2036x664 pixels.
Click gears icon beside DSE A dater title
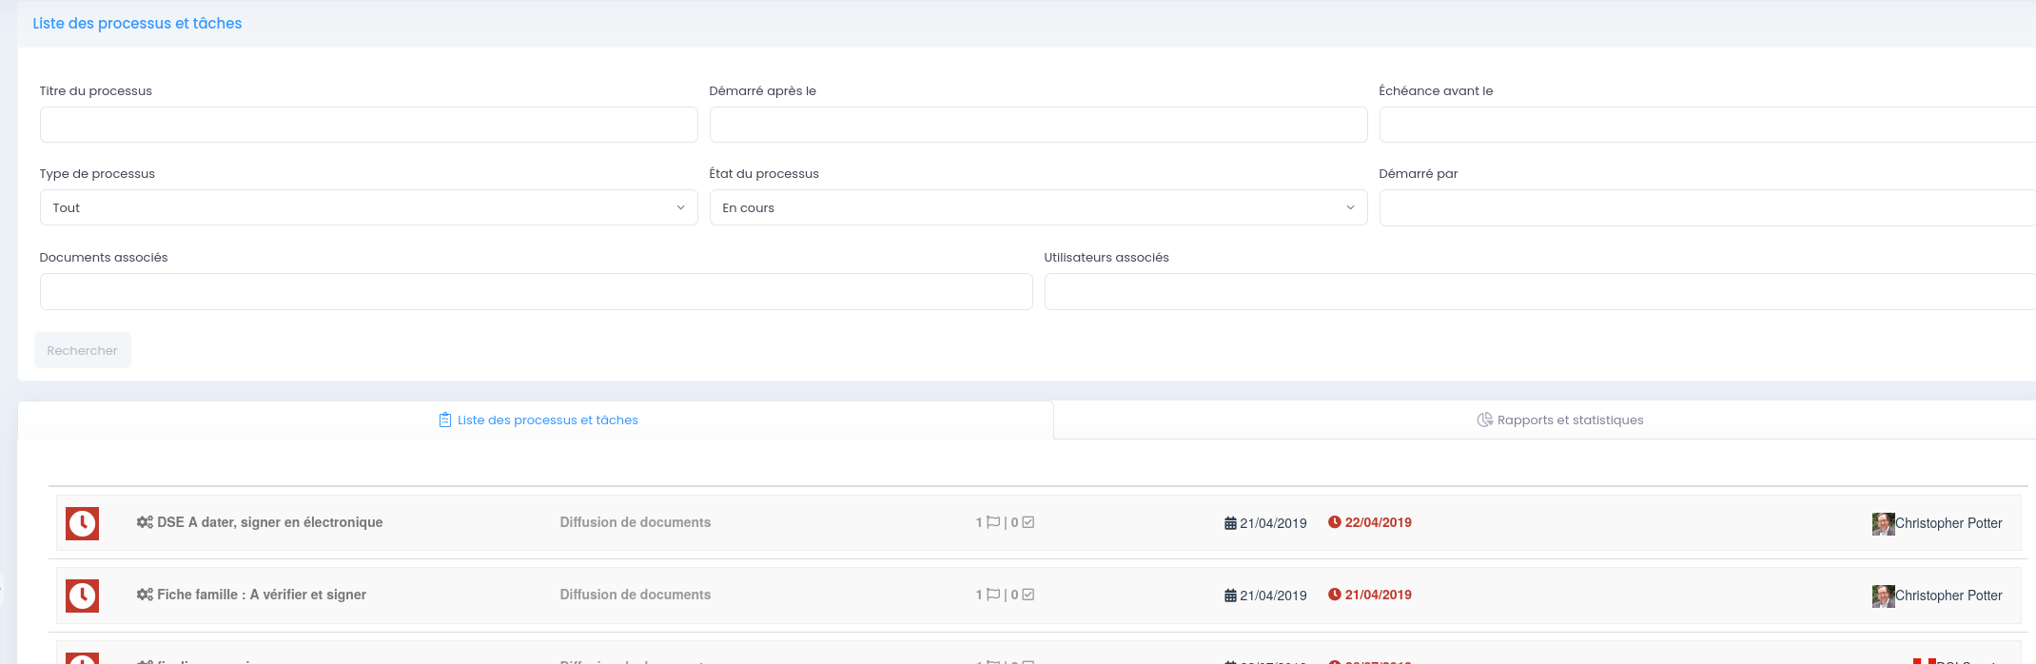(x=145, y=522)
